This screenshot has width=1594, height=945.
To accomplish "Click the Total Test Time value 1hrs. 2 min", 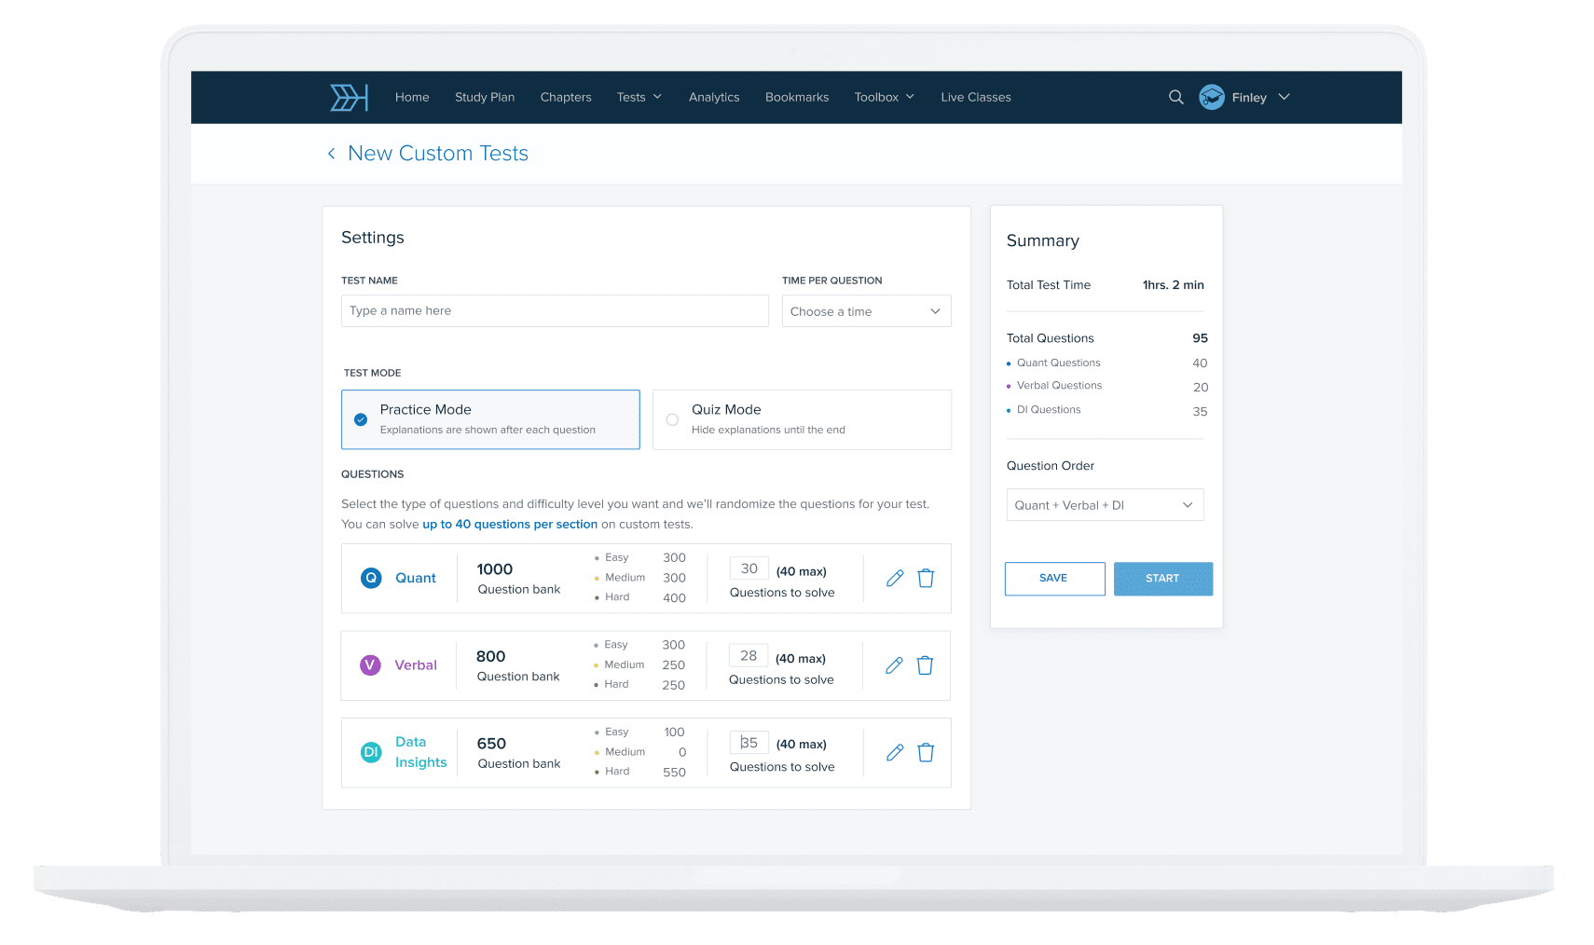I will point(1173,285).
